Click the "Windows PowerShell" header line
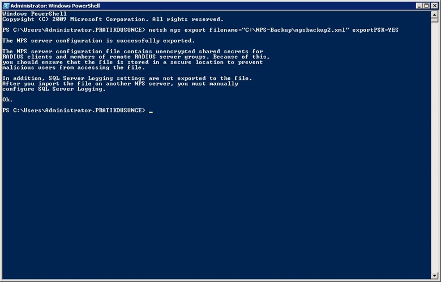Viewport: 441px width, 282px height. [35, 14]
